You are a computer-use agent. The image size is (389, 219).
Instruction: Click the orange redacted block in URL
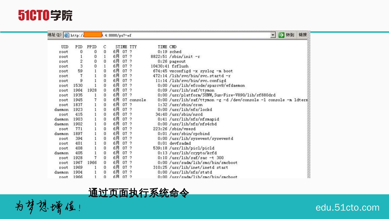click(92, 35)
